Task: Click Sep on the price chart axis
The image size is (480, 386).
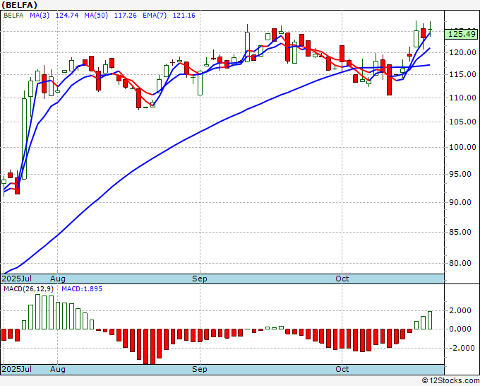Action: (200, 279)
